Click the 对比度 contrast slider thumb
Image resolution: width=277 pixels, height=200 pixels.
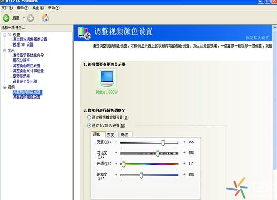pyautogui.click(x=158, y=153)
